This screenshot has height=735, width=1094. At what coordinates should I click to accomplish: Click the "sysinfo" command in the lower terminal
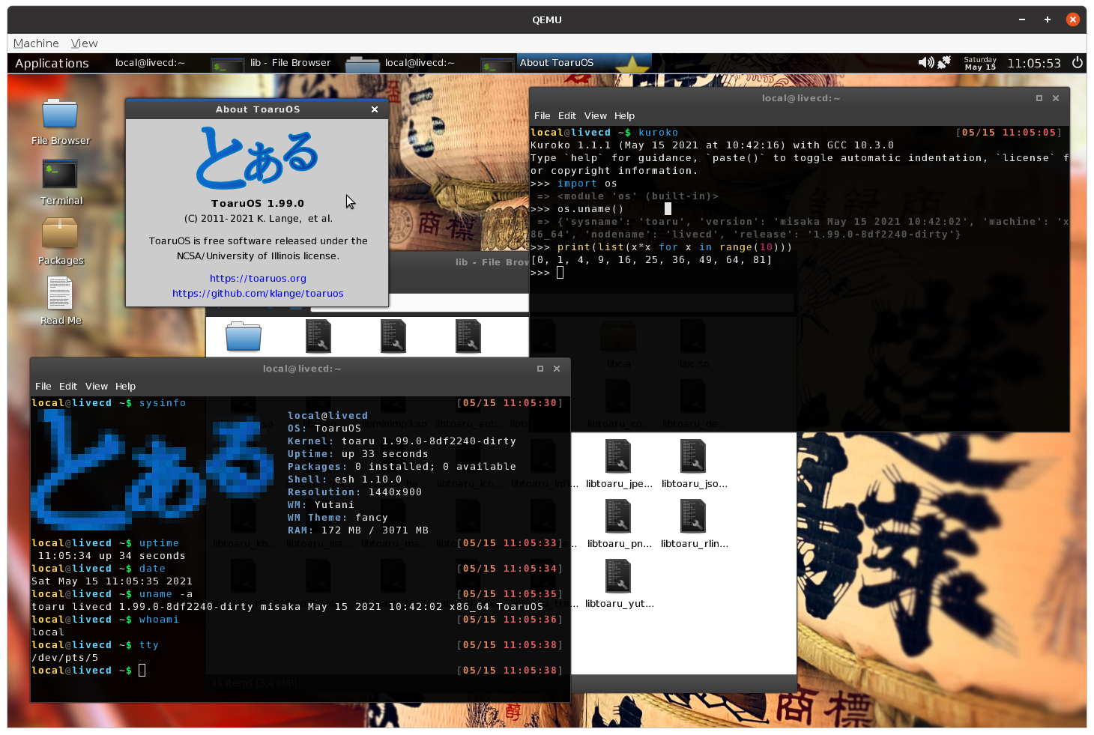[x=163, y=403]
